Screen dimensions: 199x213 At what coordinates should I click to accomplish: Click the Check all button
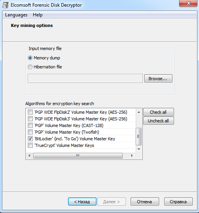pos(158,112)
